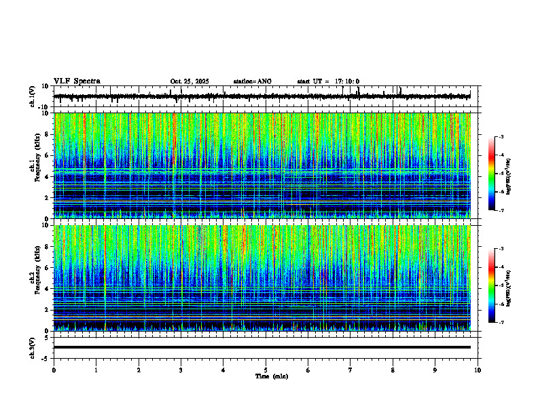Click the ch.2 colorbar "log(PSD)" label
The image size is (538, 415).
click(x=509, y=288)
